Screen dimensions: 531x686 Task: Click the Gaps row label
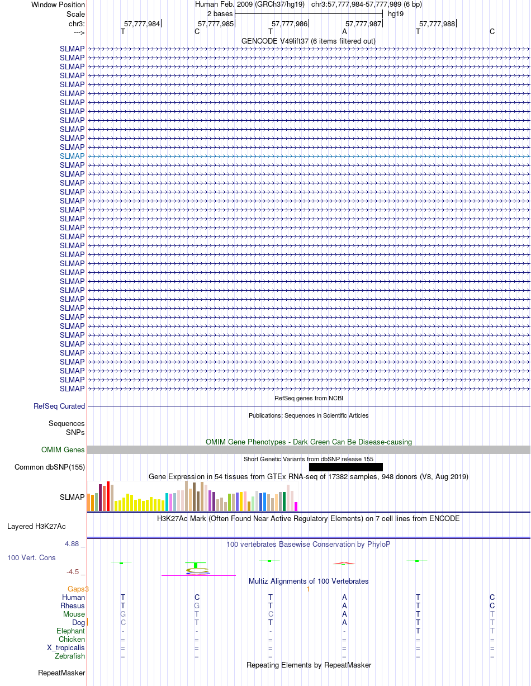[x=78, y=589]
